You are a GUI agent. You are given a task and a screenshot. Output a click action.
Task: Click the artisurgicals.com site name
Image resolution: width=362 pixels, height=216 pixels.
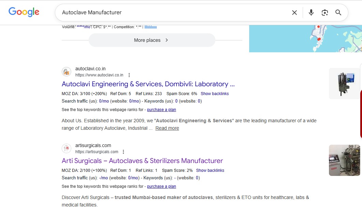tap(93, 145)
